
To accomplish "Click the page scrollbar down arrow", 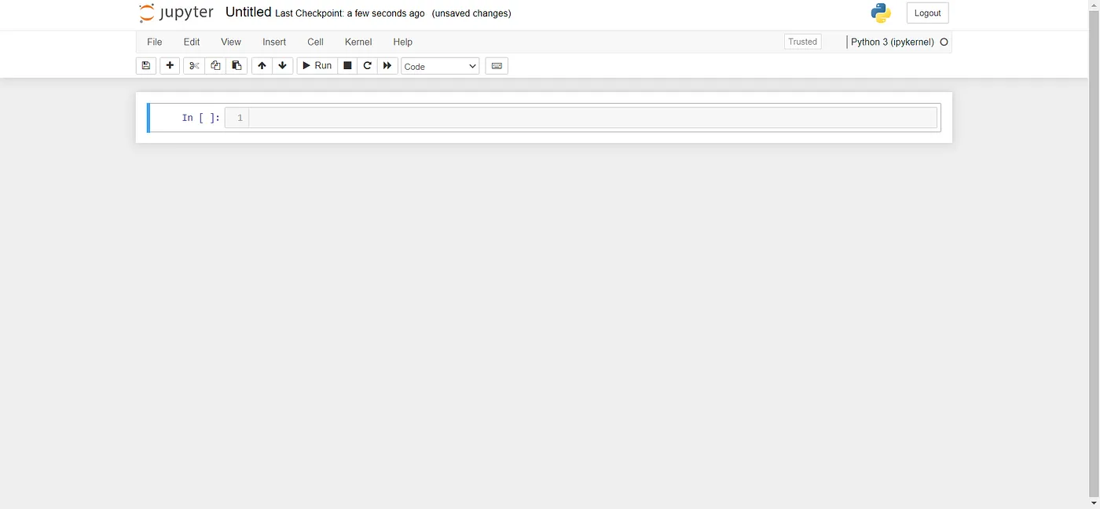I will pyautogui.click(x=1094, y=503).
